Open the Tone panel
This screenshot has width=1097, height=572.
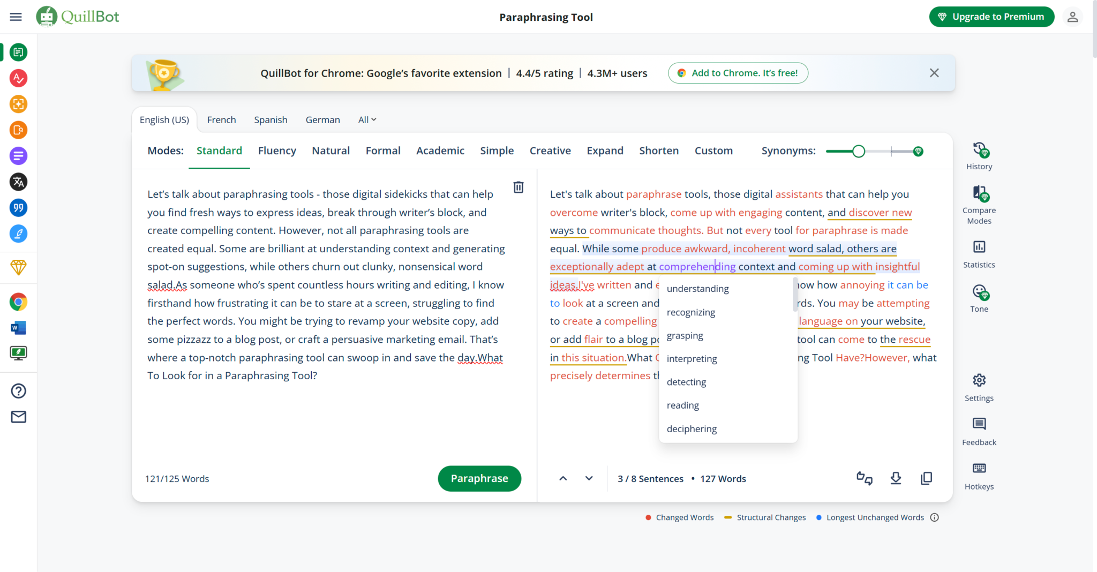(979, 298)
